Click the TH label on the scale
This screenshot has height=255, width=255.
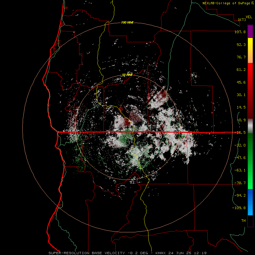click(x=243, y=221)
